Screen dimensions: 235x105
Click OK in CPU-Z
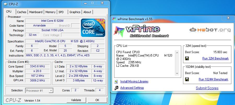(97, 100)
